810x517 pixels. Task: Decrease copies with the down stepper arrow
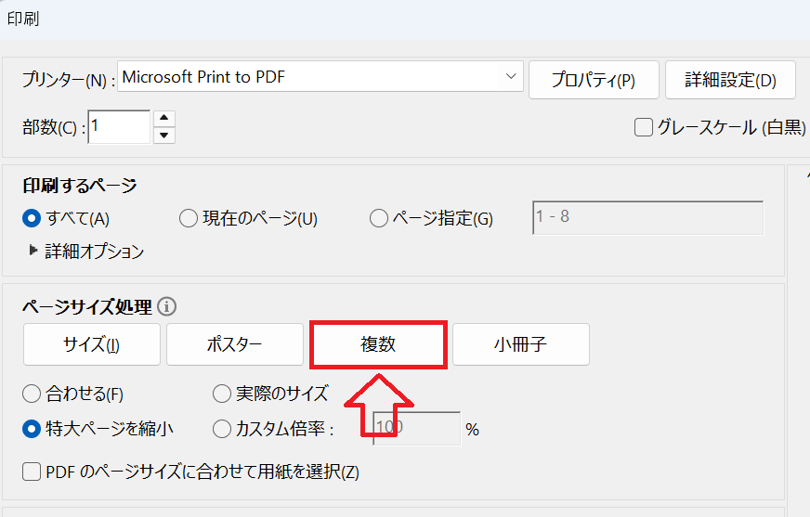point(163,136)
